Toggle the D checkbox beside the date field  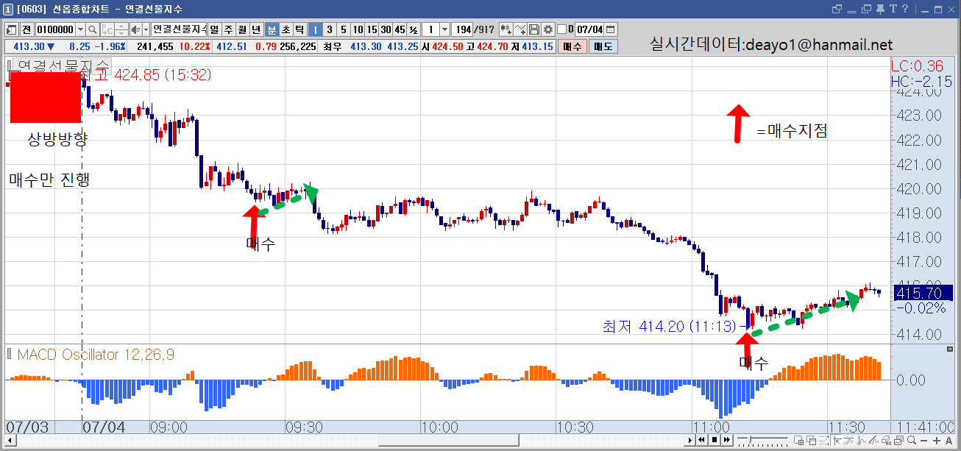point(561,29)
